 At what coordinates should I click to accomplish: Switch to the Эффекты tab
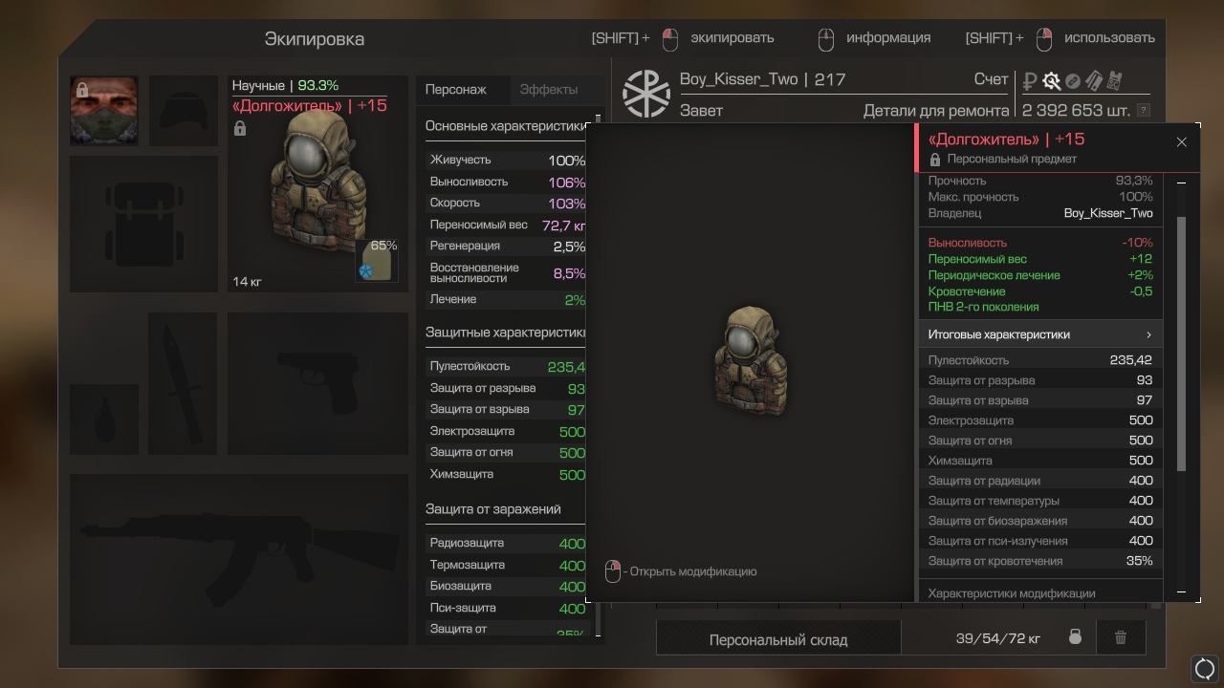(x=549, y=89)
